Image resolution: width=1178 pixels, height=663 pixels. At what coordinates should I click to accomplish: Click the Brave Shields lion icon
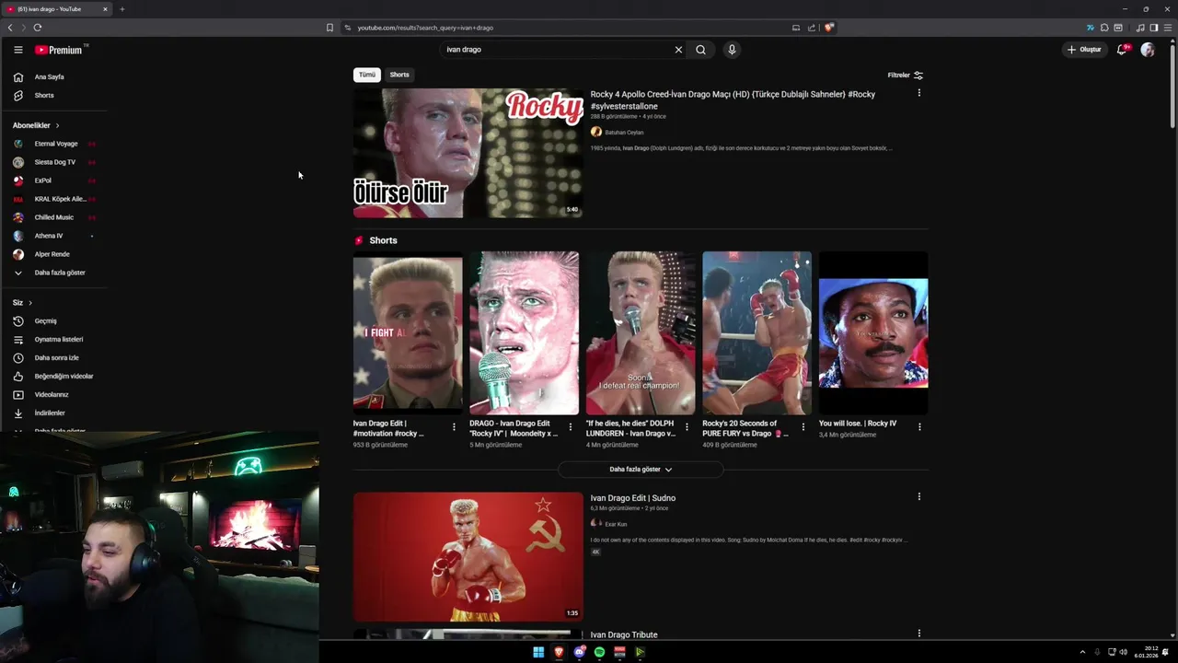coord(828,28)
